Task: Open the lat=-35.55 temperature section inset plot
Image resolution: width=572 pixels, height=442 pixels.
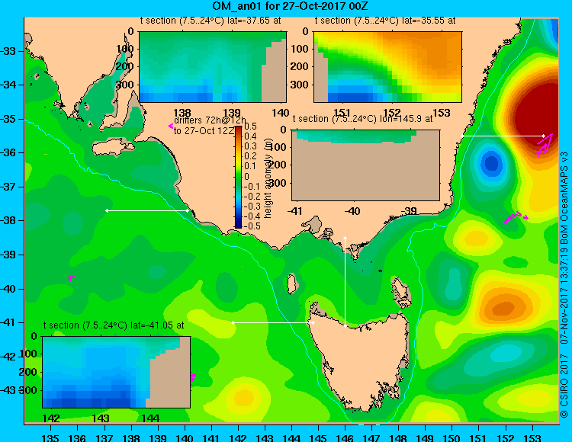Action: 387,67
